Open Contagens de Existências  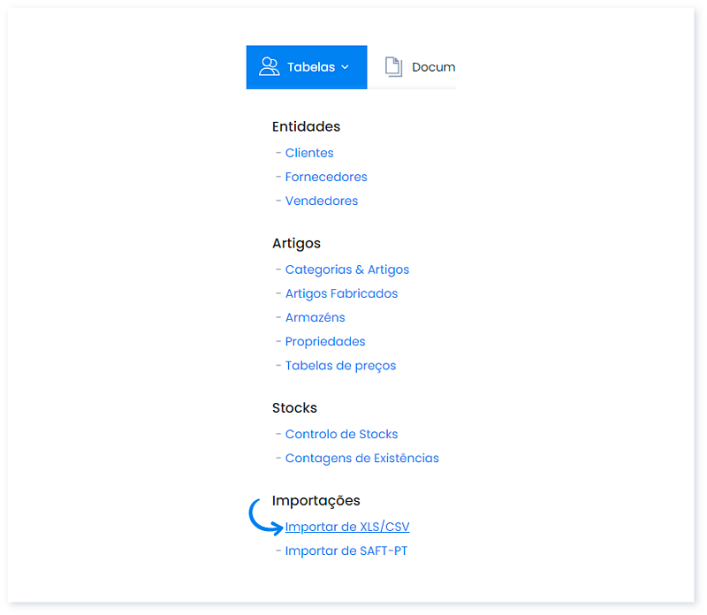[x=361, y=458]
